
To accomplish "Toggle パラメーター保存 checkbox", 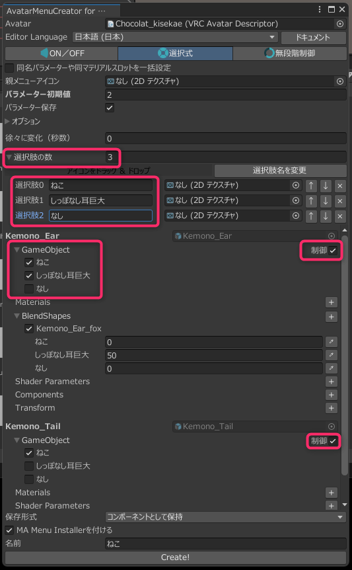I will (110, 108).
